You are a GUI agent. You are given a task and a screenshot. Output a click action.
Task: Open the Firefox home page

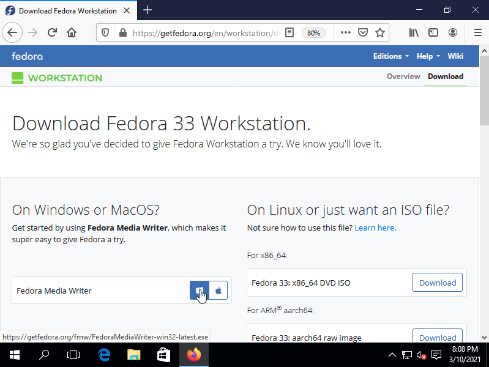(72, 32)
